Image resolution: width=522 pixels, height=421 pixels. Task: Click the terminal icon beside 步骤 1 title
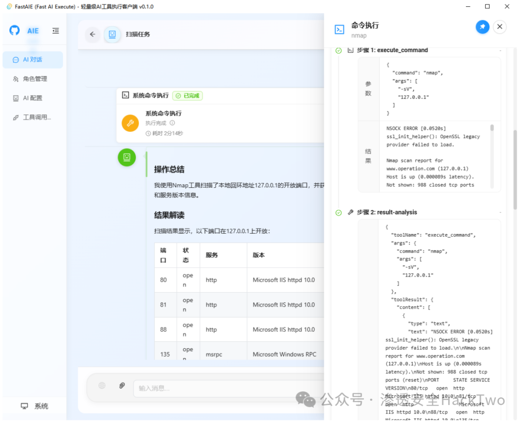[x=350, y=50]
